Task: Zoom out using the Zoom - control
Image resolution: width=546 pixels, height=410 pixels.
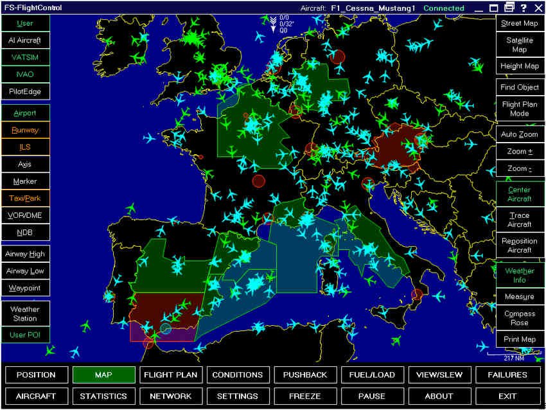Action: point(519,168)
